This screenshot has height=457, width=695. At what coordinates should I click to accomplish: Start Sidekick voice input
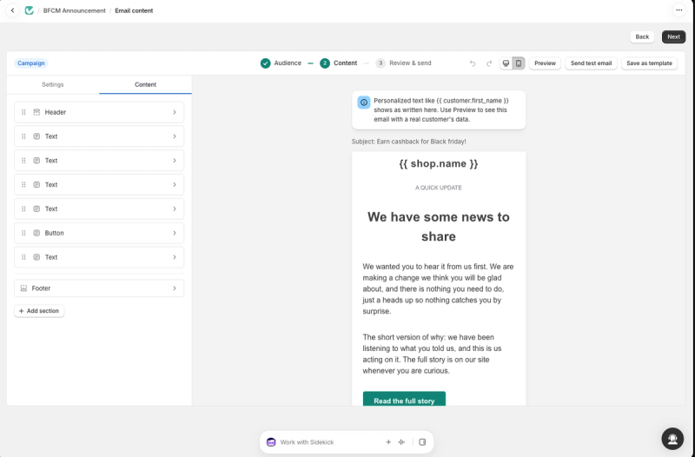coord(401,442)
